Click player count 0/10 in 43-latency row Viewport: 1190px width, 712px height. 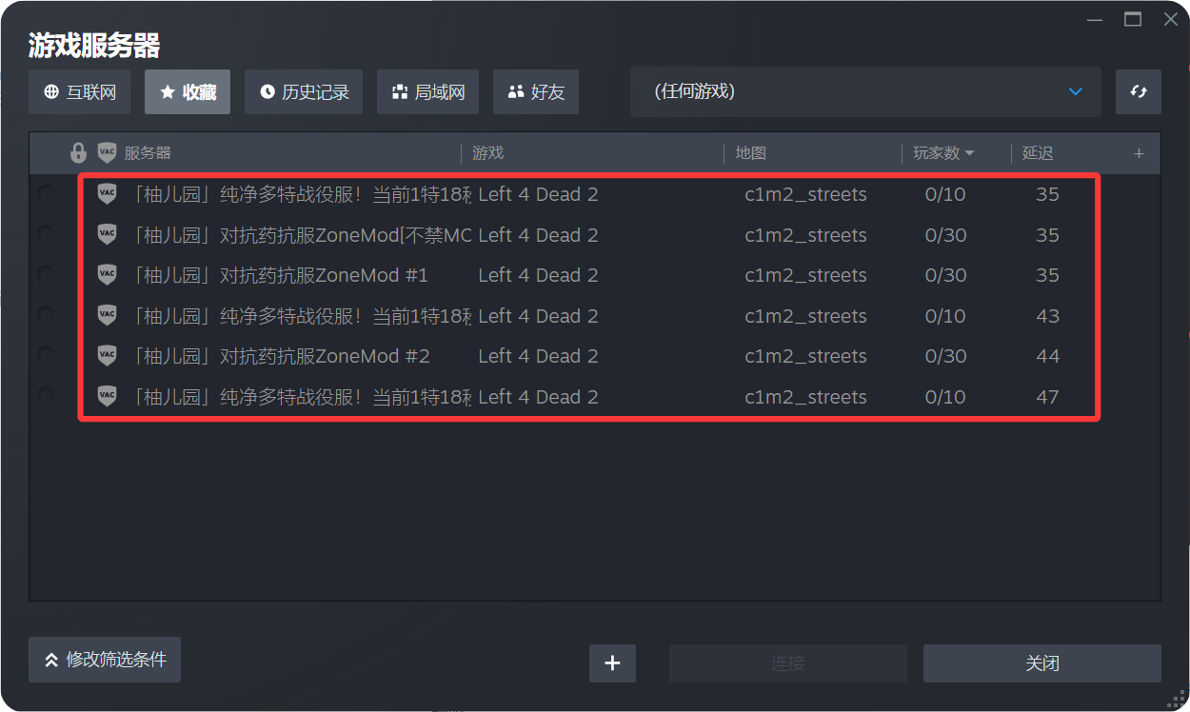point(945,316)
